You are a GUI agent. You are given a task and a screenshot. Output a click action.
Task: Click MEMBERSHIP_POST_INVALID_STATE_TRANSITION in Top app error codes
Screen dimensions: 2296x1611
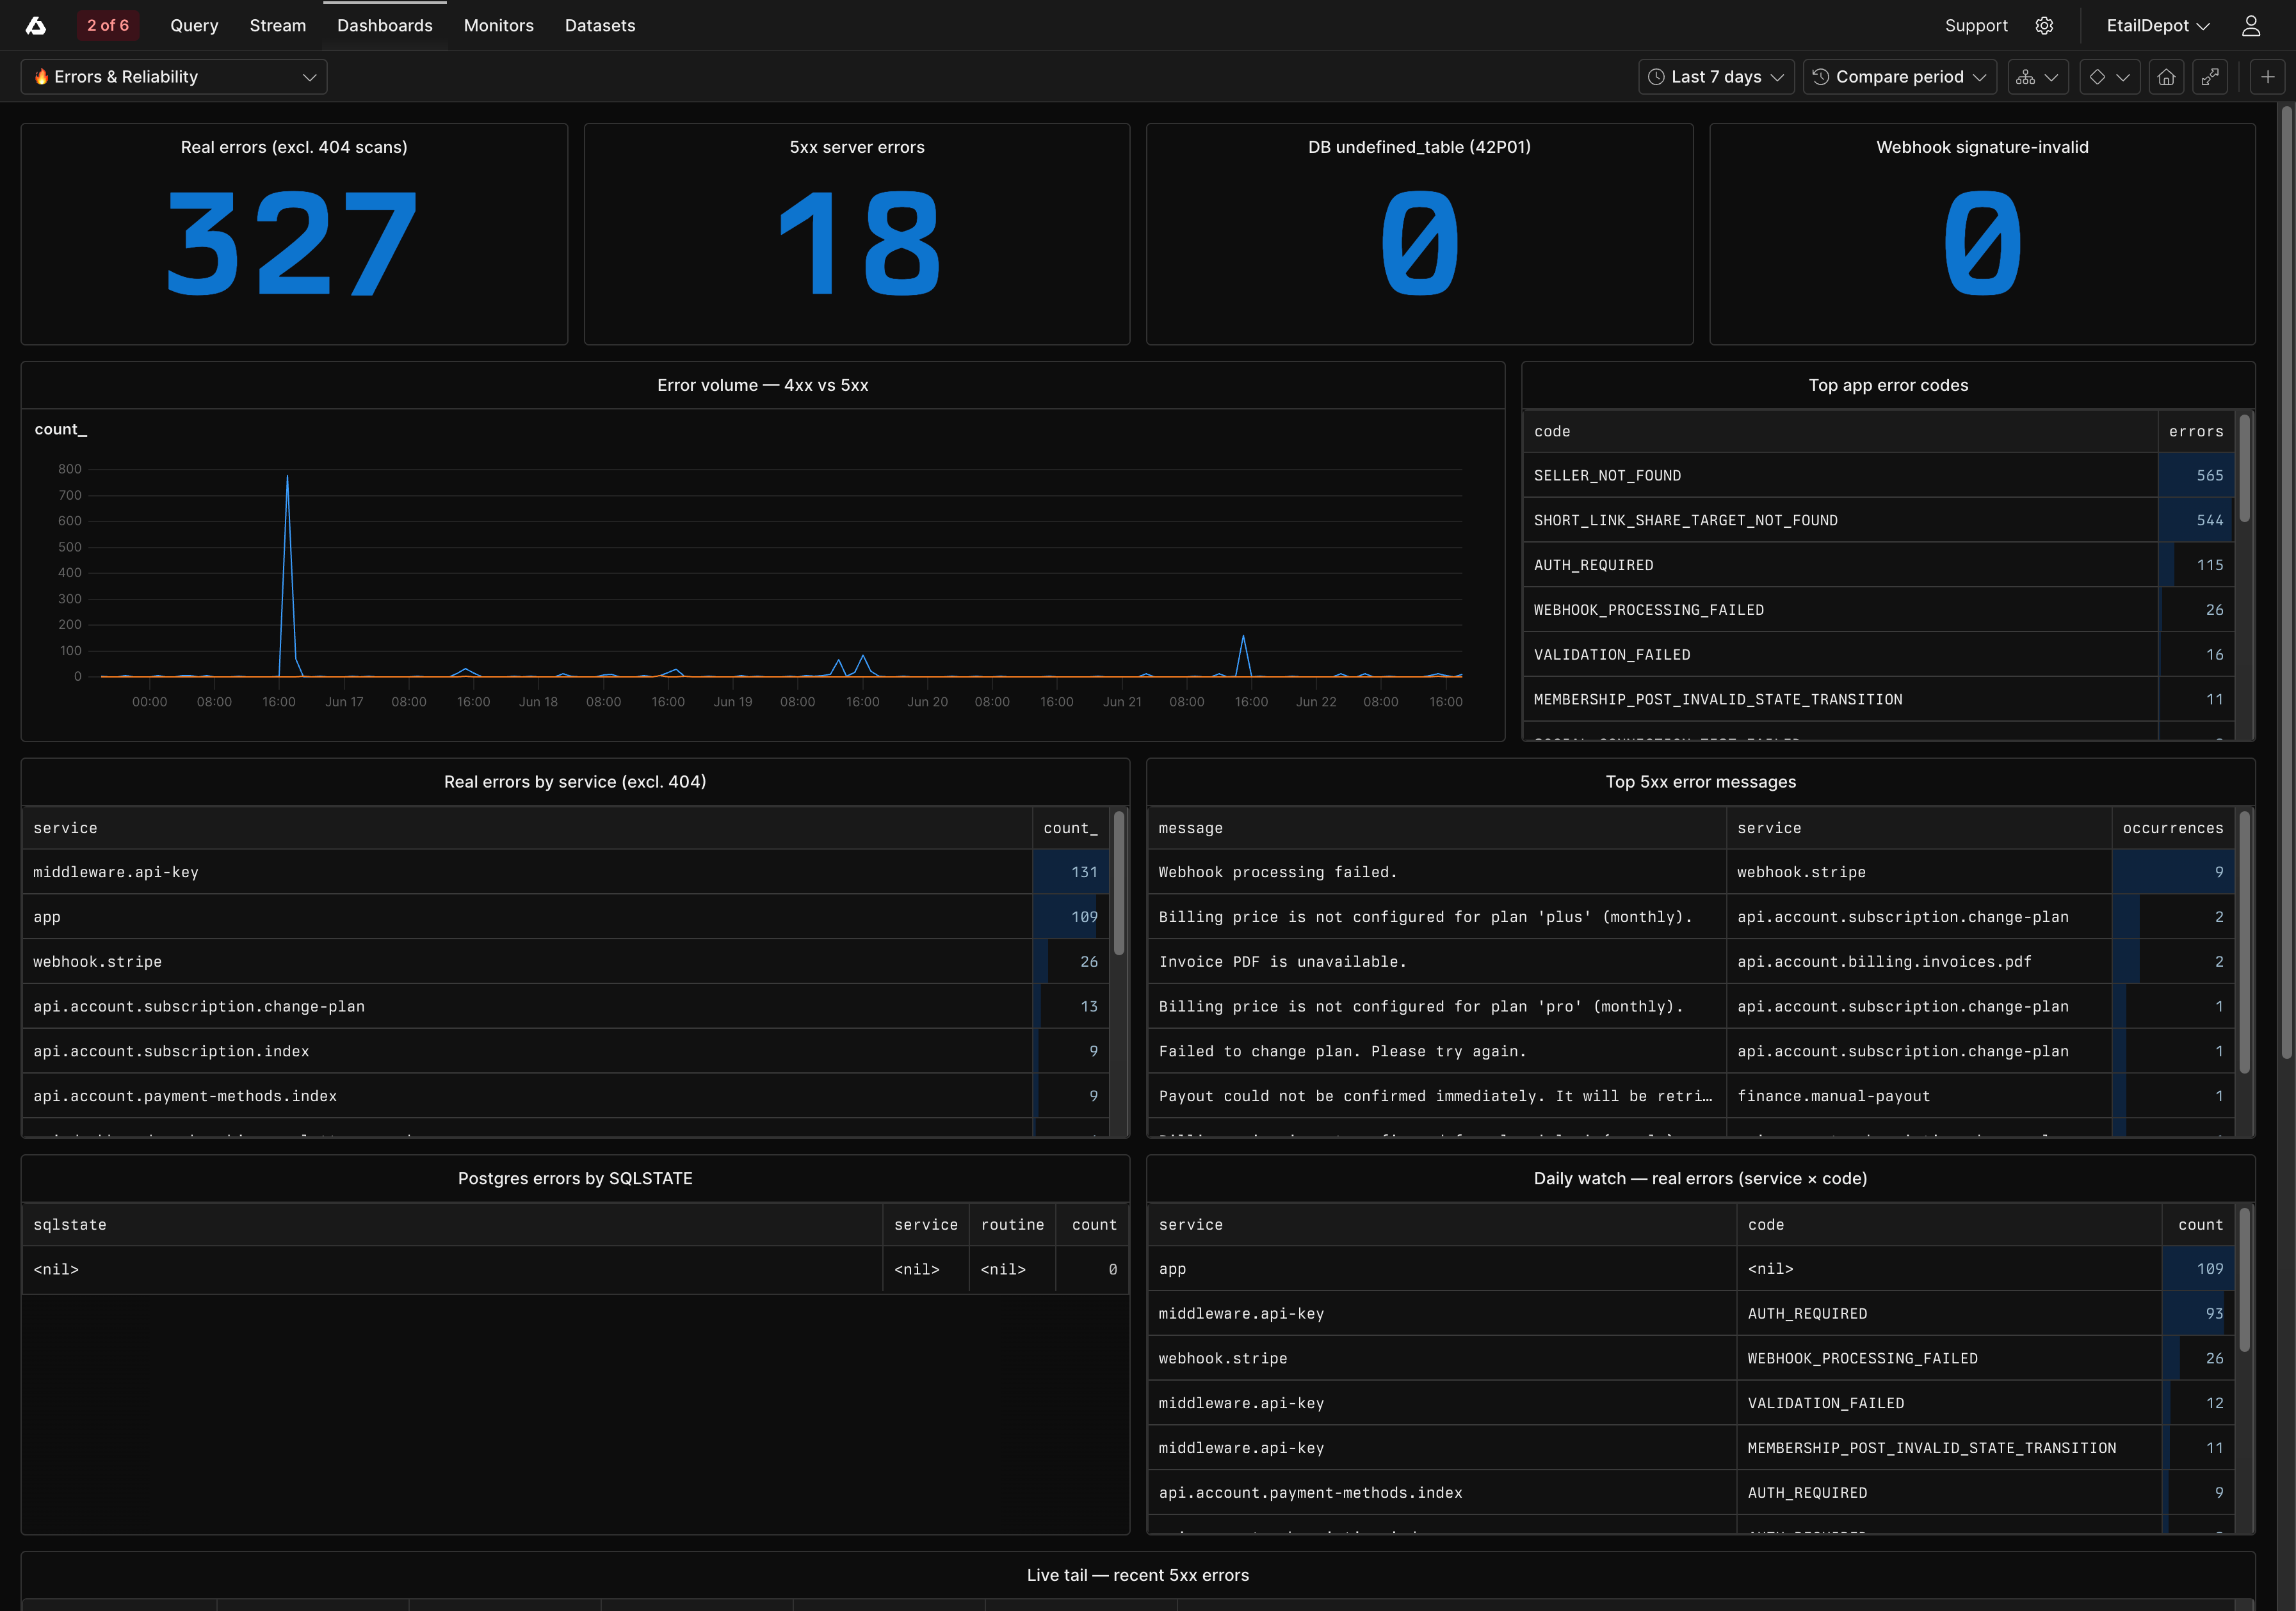point(1718,699)
